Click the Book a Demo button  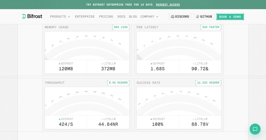click(x=230, y=17)
